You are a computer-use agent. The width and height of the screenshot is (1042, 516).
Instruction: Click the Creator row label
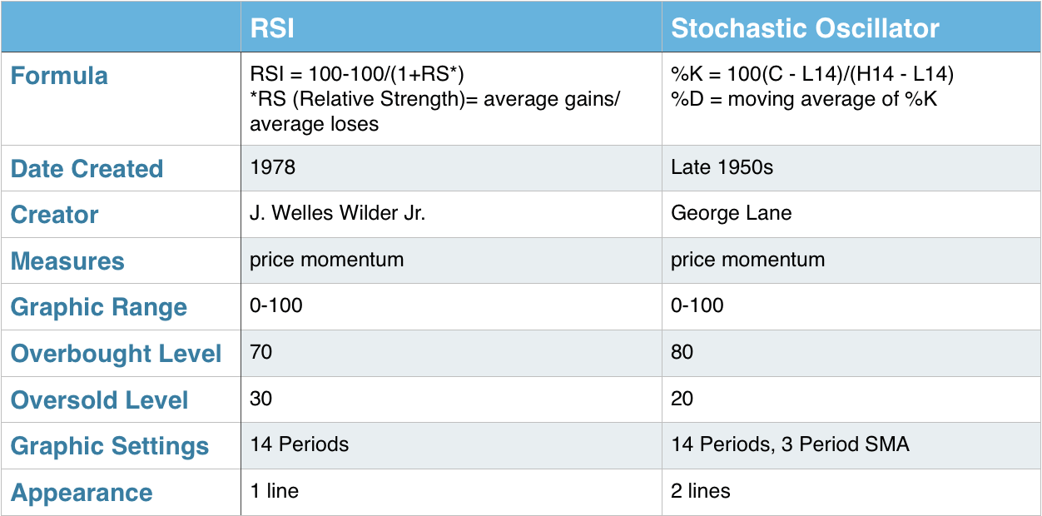54,215
